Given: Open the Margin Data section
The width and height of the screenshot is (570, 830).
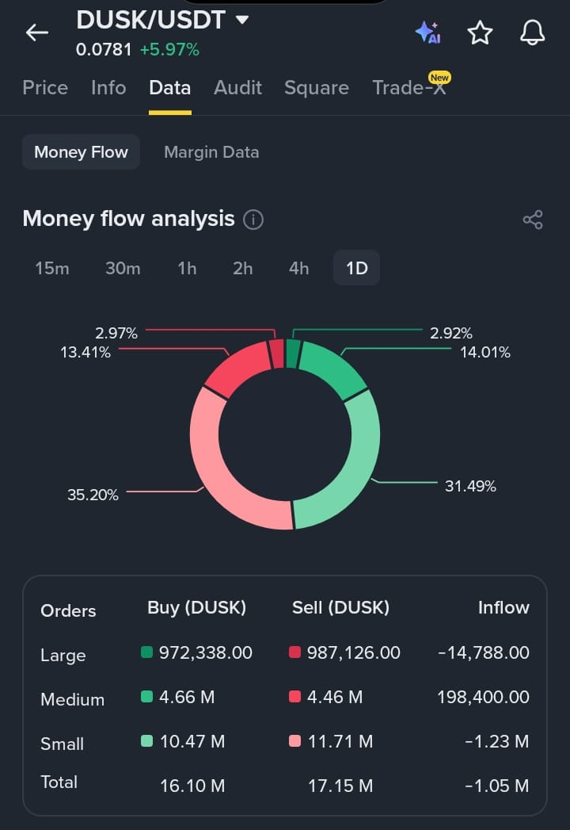Looking at the screenshot, I should 211,152.
